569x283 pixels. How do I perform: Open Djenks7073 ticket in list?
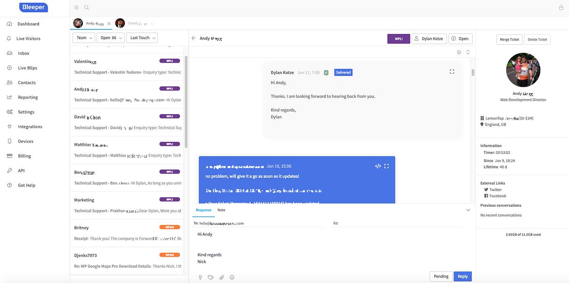pos(127,260)
